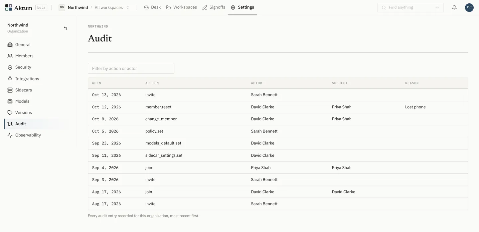
Task: Click the Integrations plug icon
Action: click(10, 79)
